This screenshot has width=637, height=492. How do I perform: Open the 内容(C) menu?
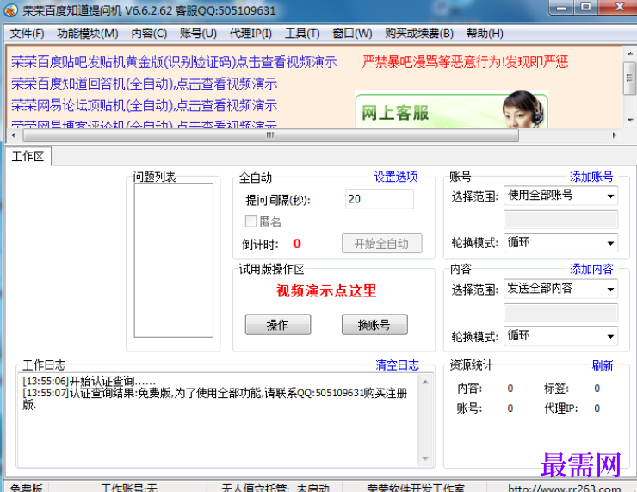click(x=149, y=34)
